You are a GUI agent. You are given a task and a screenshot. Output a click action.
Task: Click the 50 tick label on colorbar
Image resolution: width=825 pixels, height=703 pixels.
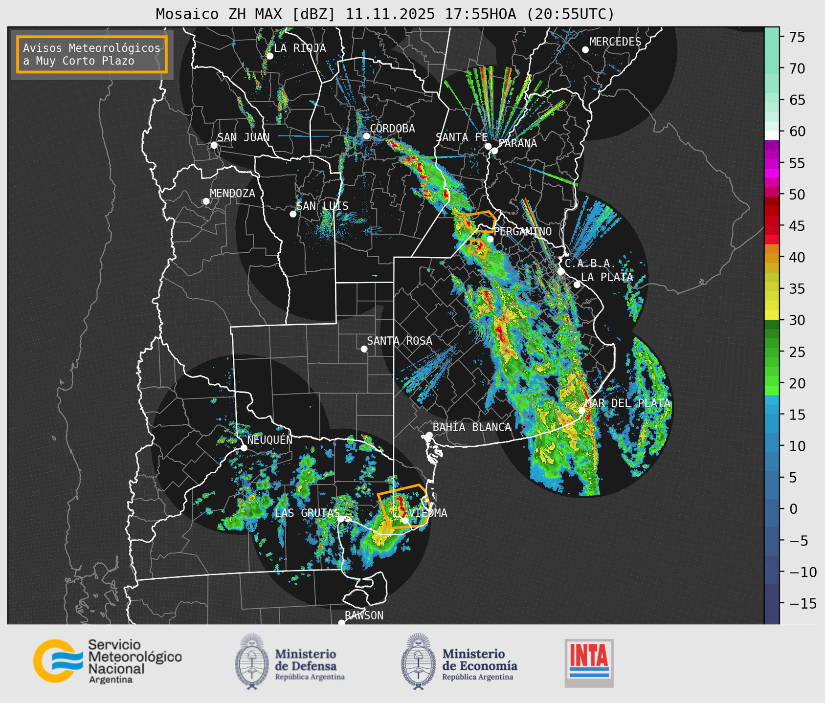[x=797, y=195]
